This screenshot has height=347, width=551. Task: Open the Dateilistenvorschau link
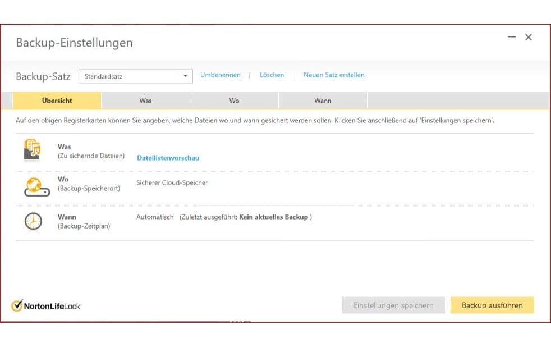click(x=168, y=158)
